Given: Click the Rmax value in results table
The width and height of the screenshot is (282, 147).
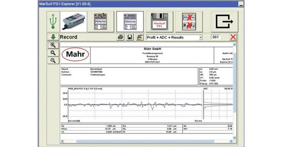Looking at the screenshot, I should point(110,129).
